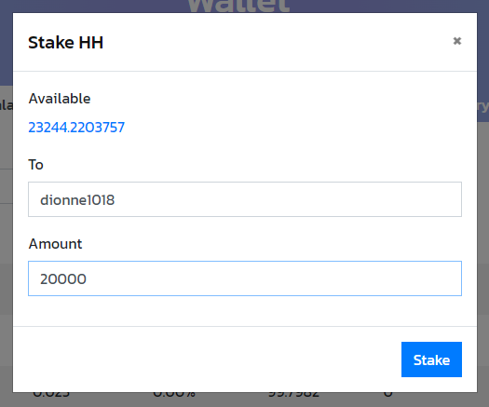Click the dimmed 0 value at bottom right
489x407 pixels.
point(387,395)
